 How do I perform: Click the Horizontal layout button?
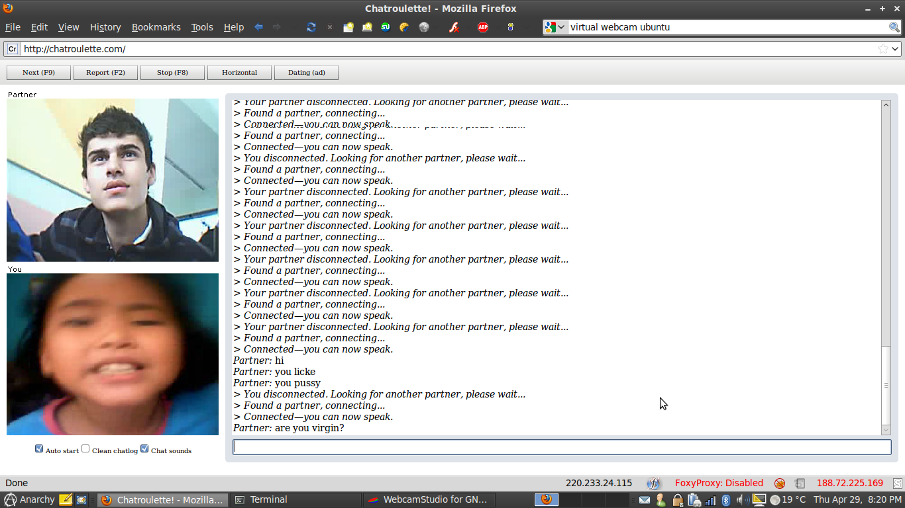point(239,72)
